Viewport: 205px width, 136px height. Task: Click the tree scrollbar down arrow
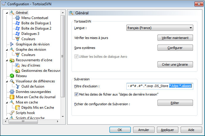63,117
